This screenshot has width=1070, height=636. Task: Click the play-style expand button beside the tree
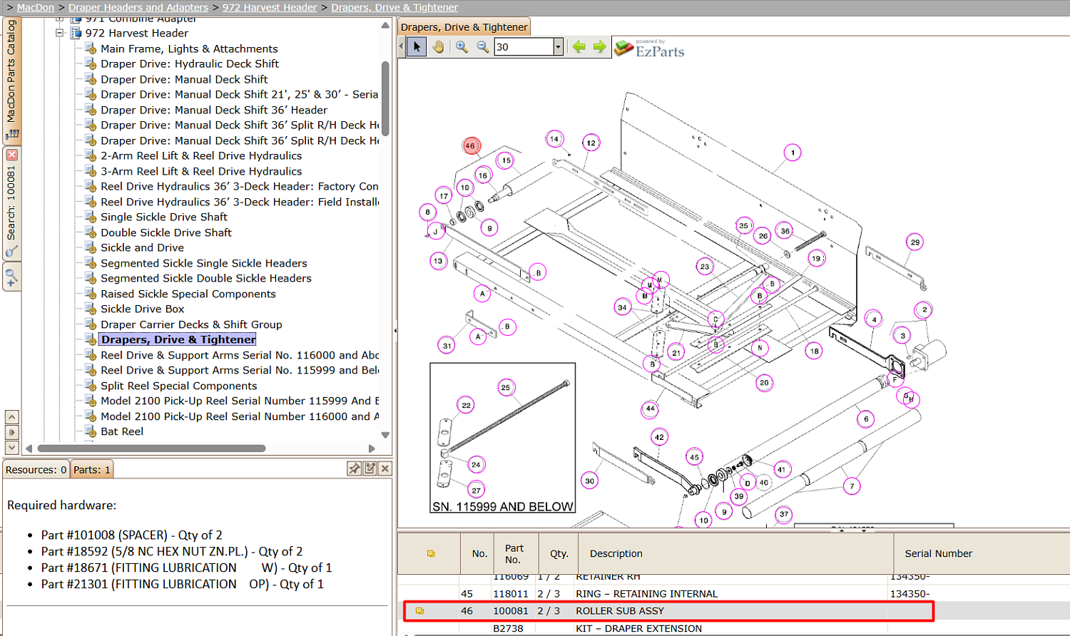pos(11,432)
